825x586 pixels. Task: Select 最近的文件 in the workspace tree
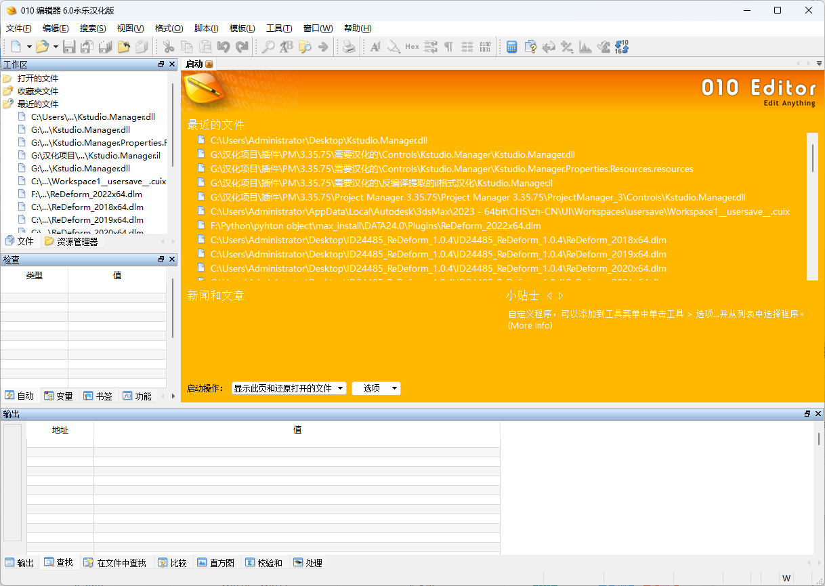(38, 104)
